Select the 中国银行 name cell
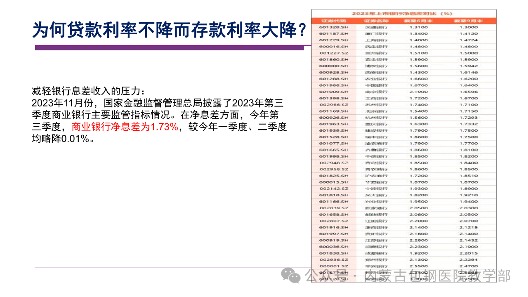 click(376, 85)
